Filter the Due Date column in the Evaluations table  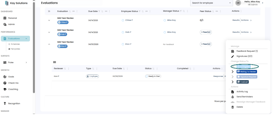(99, 11)
